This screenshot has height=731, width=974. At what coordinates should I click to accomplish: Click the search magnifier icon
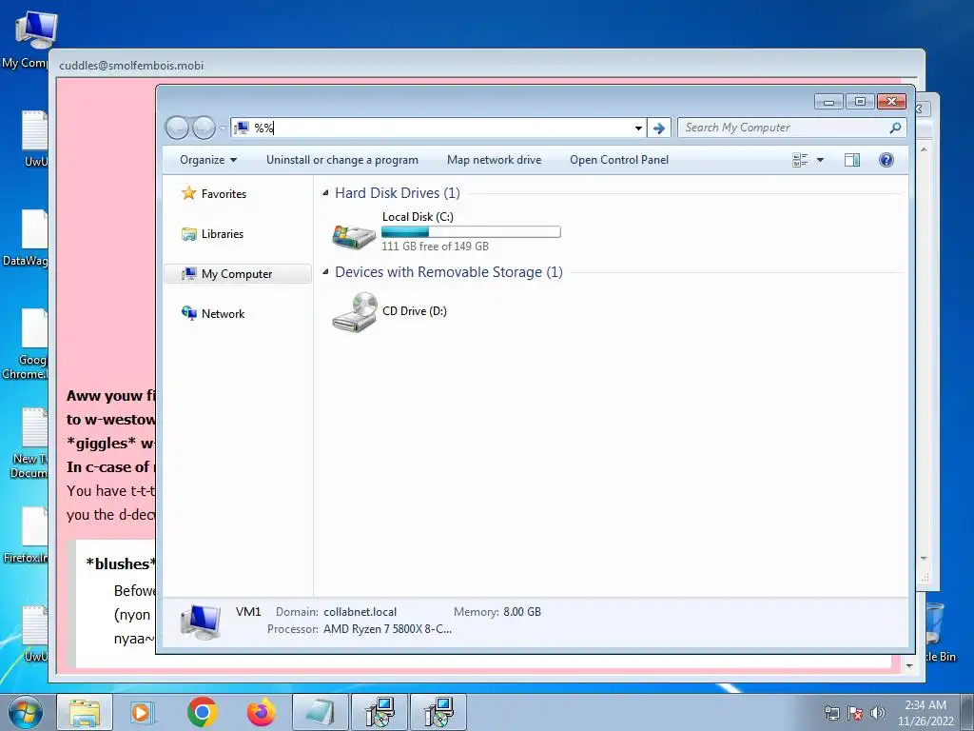(x=895, y=128)
